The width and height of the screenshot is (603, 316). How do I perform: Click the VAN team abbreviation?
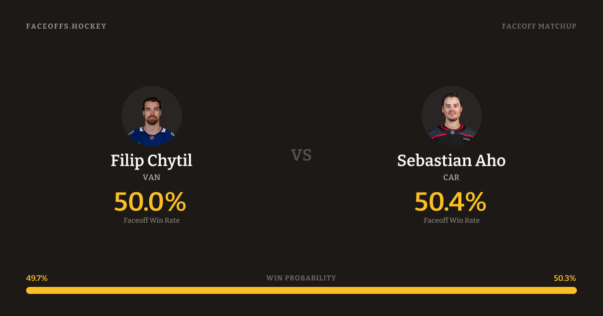click(151, 178)
